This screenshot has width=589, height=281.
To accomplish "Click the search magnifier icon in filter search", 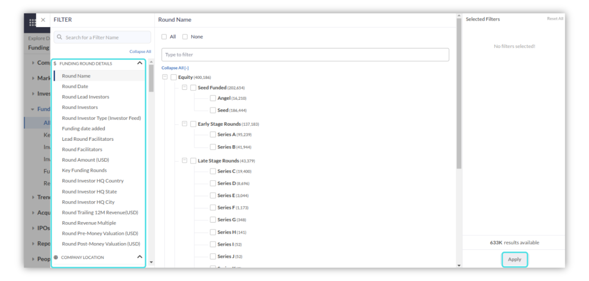I will (60, 37).
